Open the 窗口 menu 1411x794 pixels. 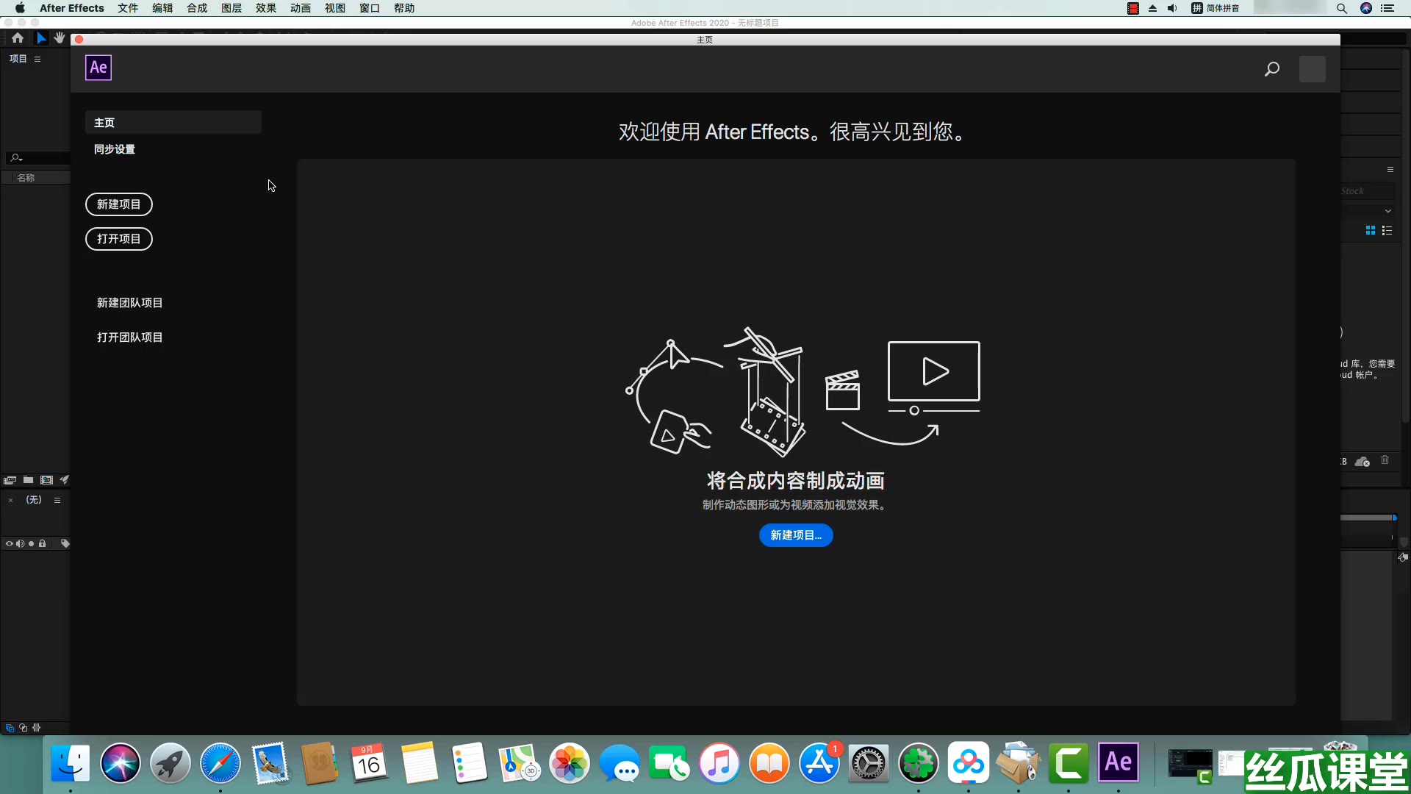click(x=370, y=8)
